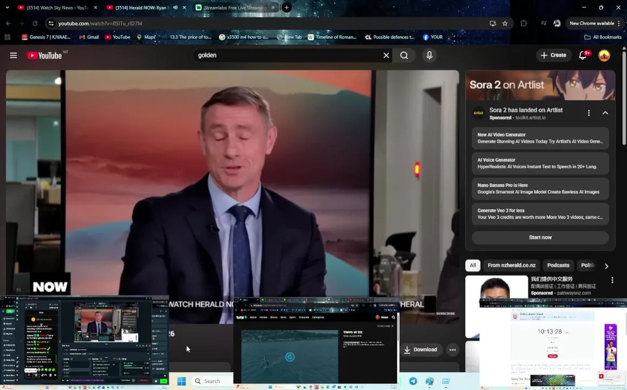627x390 pixels.
Task: Click Sora 2 on Artlist banner image
Action: pyautogui.click(x=540, y=86)
